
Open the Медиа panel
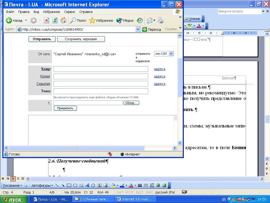(x=125, y=20)
